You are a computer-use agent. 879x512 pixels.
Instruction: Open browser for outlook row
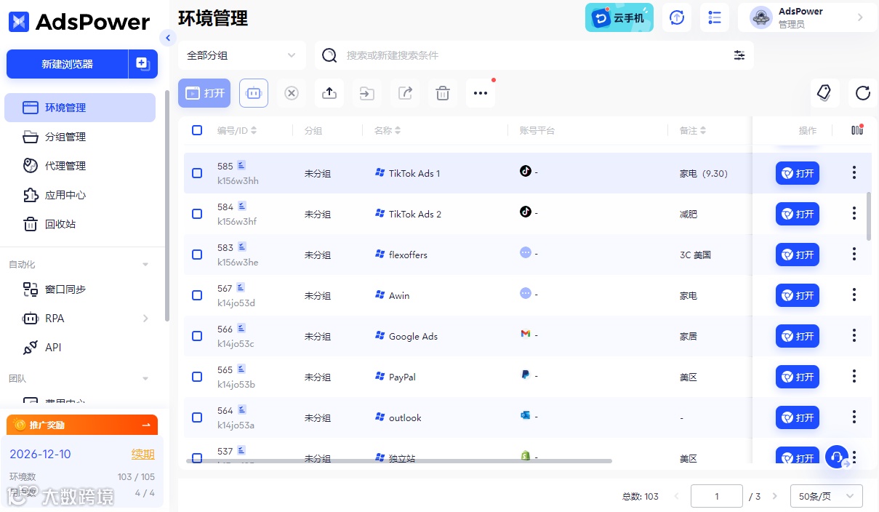798,417
